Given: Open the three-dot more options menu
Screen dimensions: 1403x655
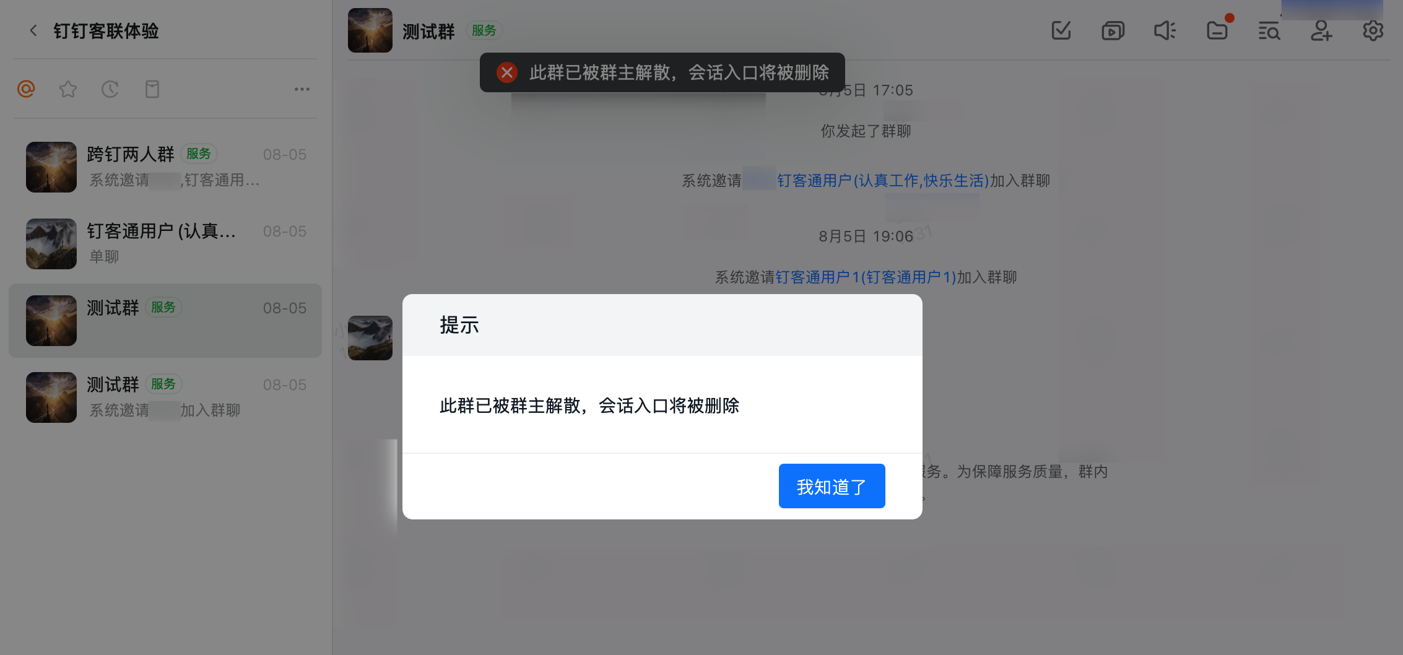Looking at the screenshot, I should coord(302,89).
